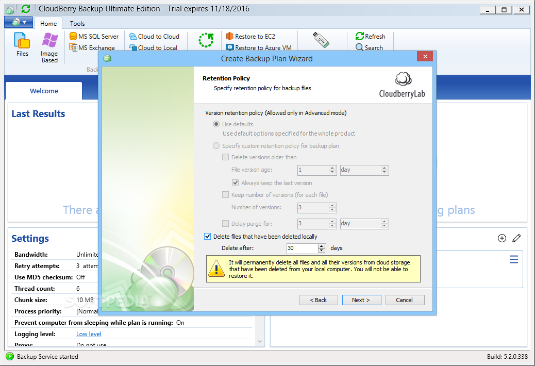
Task: Select Cloud to Local backup
Action: (x=153, y=47)
